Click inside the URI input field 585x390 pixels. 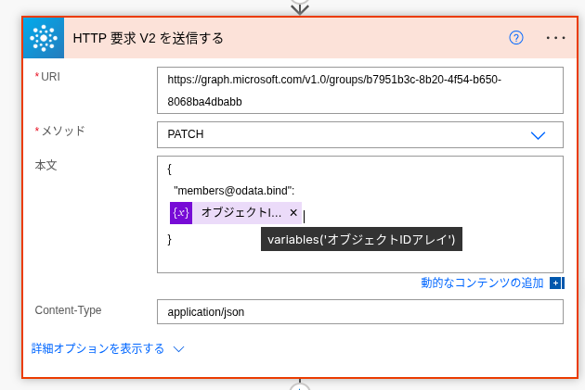360,91
